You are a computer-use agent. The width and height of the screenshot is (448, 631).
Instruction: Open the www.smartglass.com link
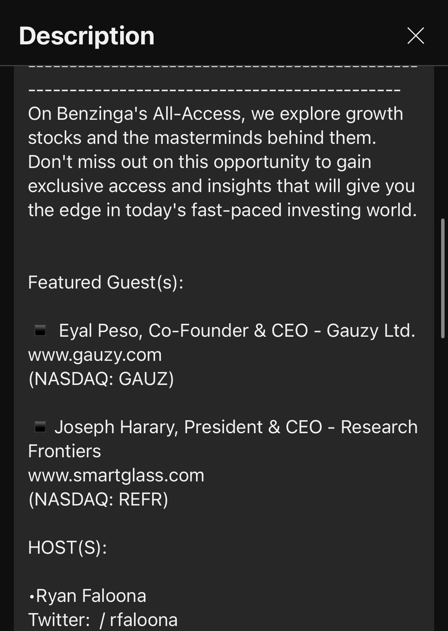[116, 475]
